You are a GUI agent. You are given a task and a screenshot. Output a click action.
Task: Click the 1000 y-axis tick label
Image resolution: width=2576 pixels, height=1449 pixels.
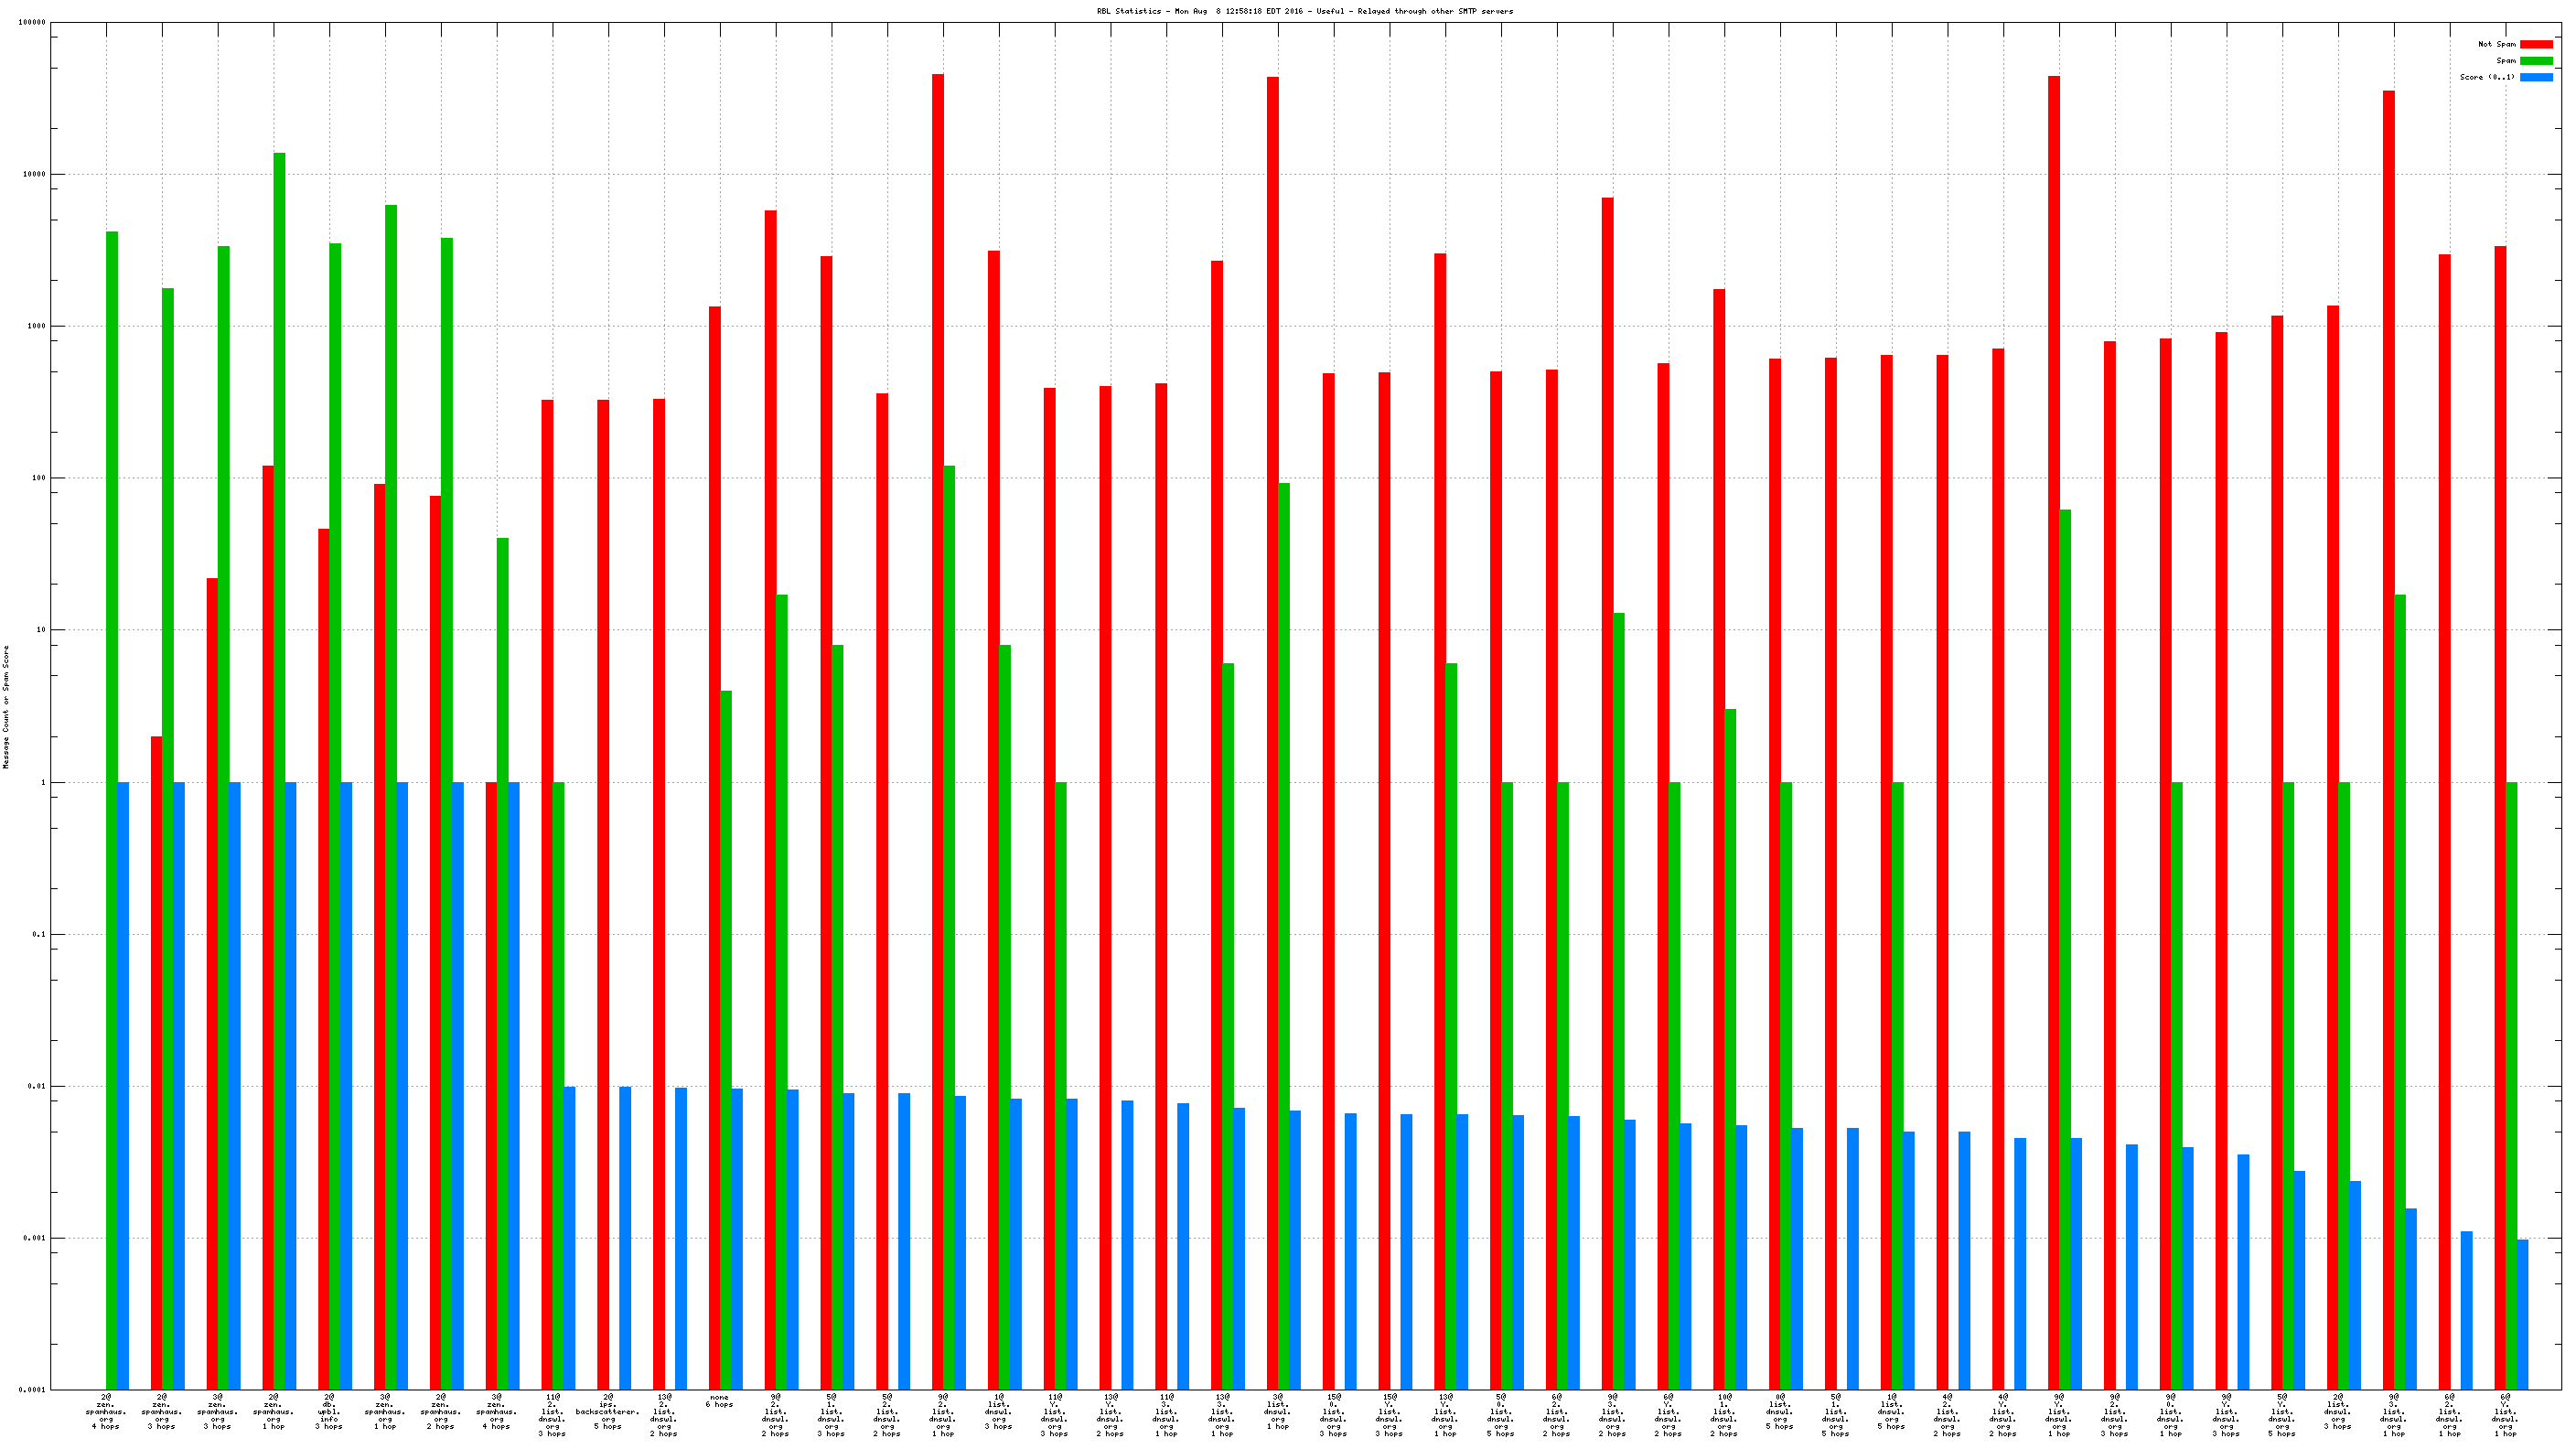(36, 326)
